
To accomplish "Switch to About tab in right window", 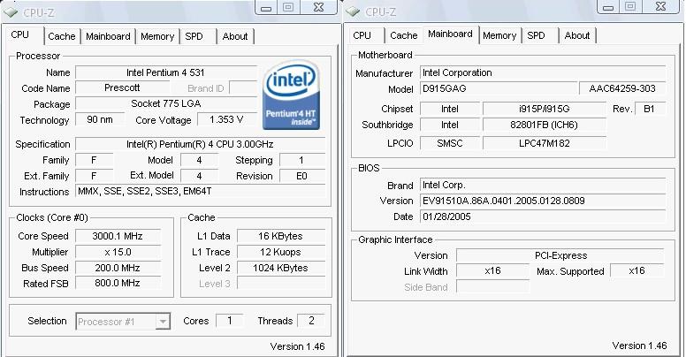I will tap(577, 35).
